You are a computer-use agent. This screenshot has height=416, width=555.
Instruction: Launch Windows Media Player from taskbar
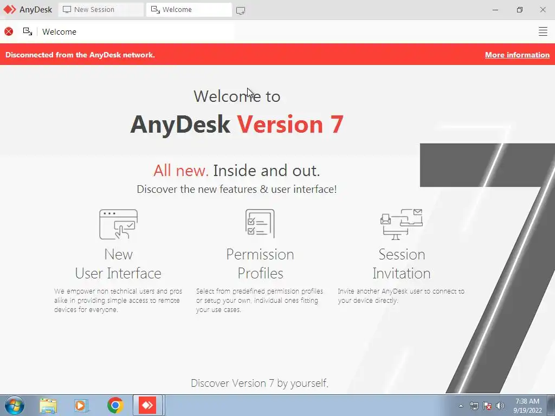click(81, 406)
